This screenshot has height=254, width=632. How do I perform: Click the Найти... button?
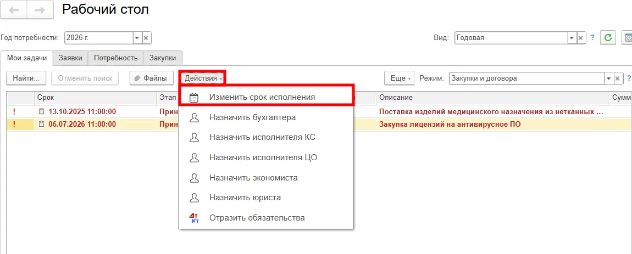26,78
